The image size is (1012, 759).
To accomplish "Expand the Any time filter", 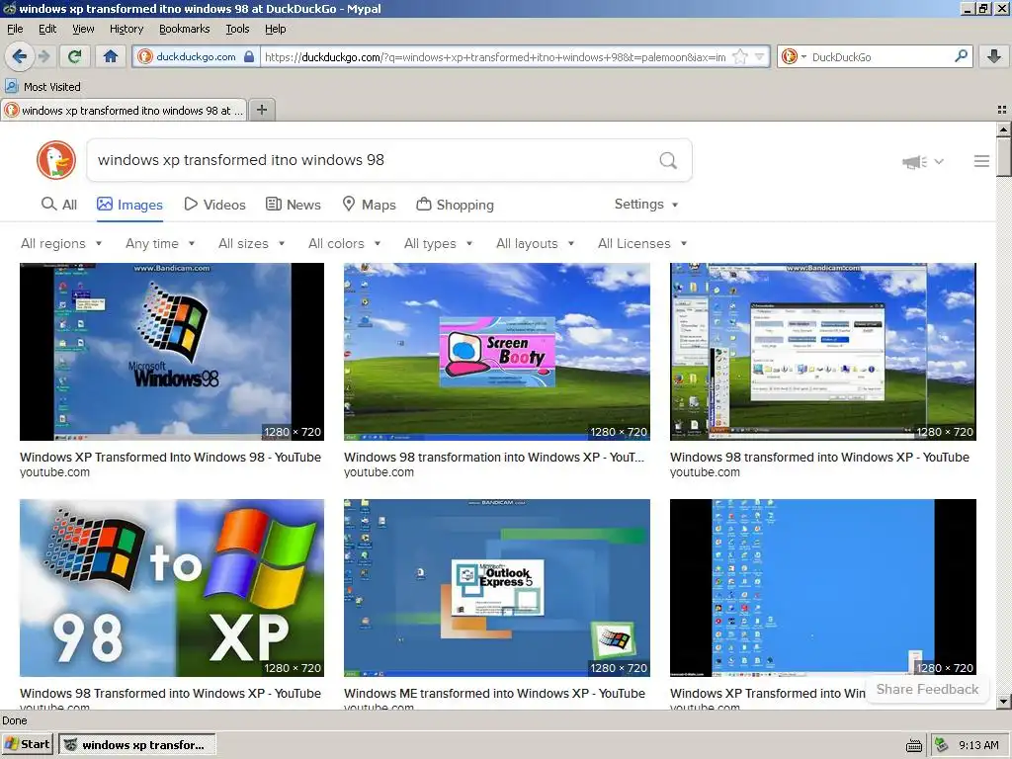I will pyautogui.click(x=160, y=243).
